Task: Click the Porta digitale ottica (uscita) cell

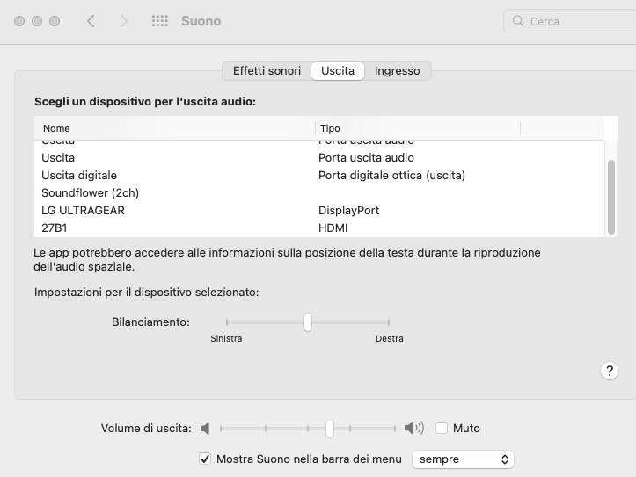Action: coord(391,176)
